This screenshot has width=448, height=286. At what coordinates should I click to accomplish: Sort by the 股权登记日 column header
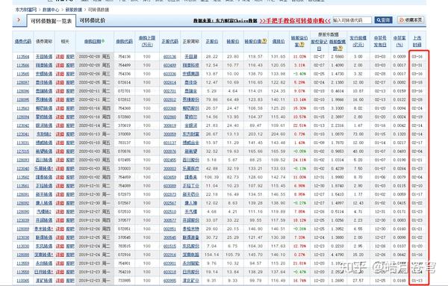(x=319, y=45)
